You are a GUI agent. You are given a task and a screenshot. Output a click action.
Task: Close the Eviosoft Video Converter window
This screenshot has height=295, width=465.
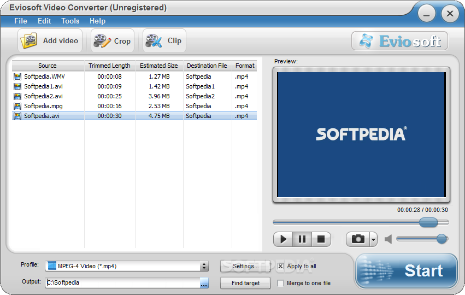click(450, 14)
